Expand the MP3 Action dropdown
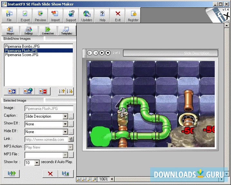Viewport: 231px width, 185px height. point(71,147)
